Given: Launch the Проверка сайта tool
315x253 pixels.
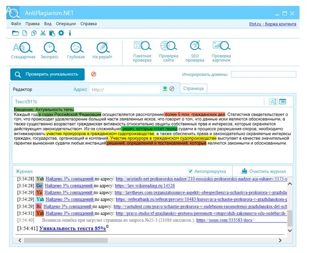Looking at the screenshot, I should [168, 51].
